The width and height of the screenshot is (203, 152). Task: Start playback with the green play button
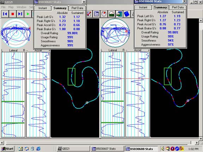[28, 14]
